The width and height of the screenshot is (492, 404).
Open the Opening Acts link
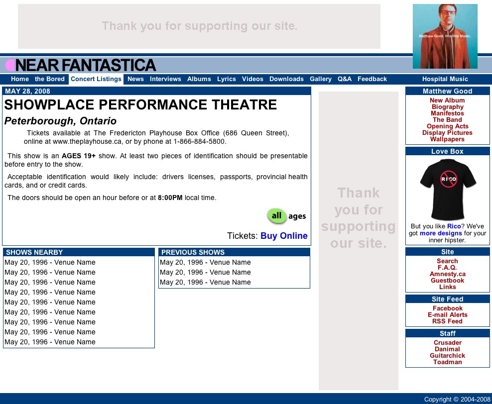pos(447,126)
